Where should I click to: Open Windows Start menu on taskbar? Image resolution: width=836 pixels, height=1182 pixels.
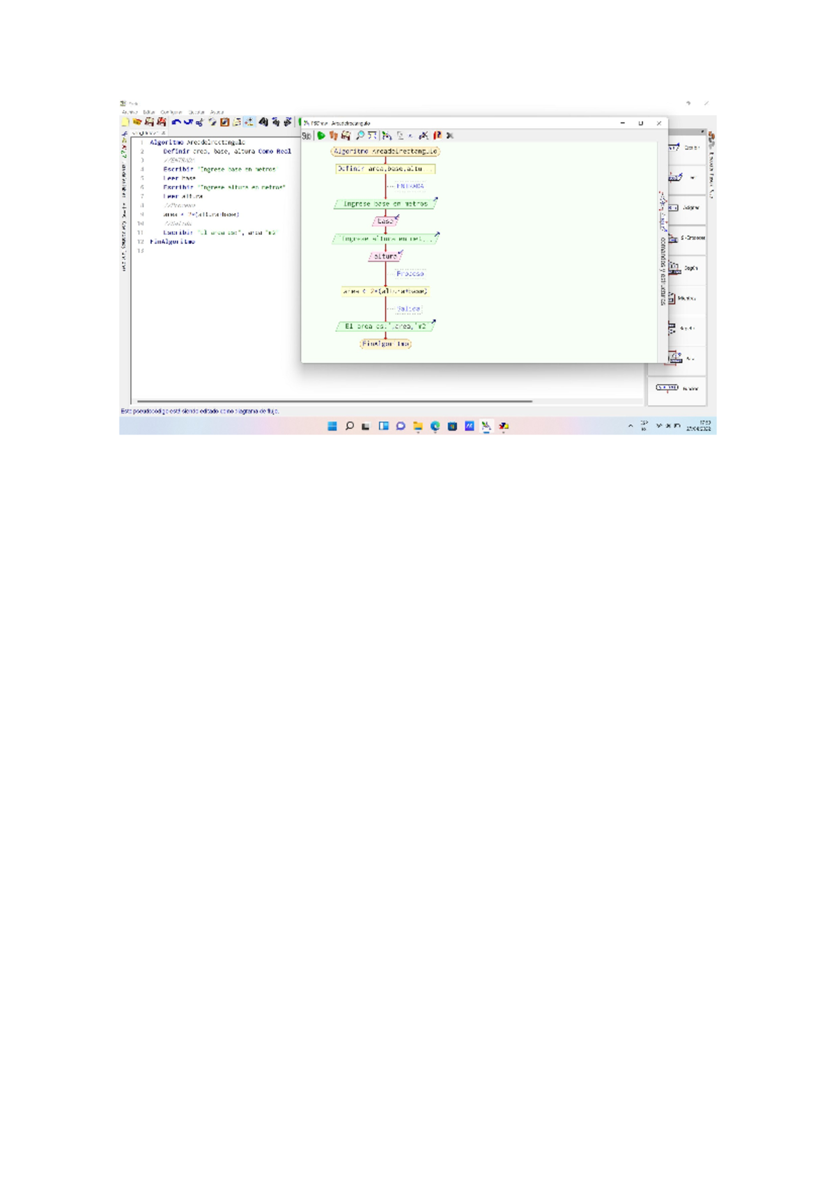(x=332, y=426)
